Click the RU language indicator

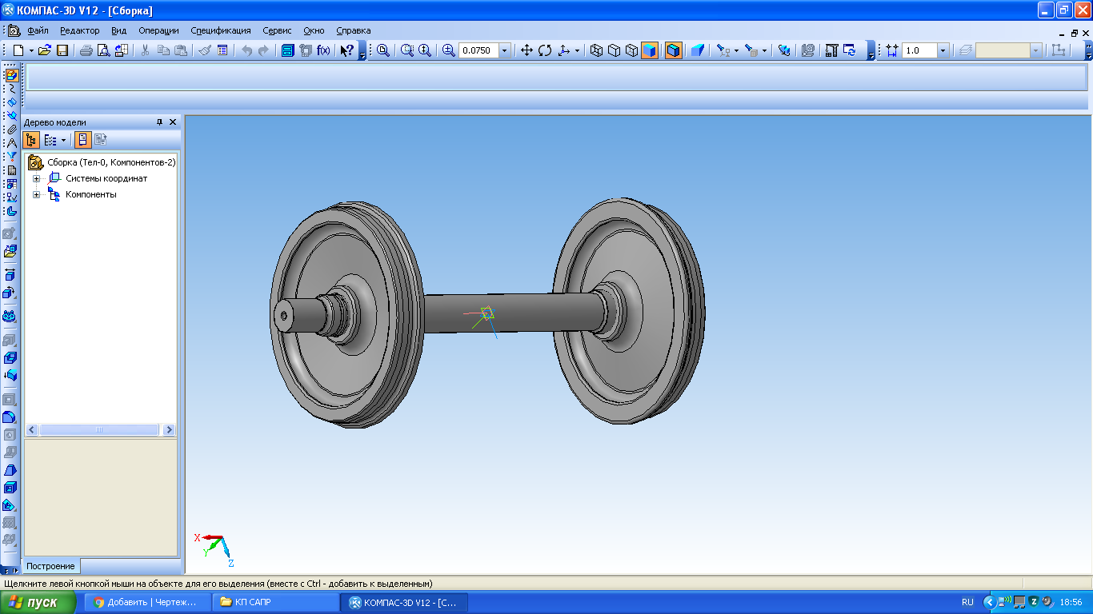point(967,602)
